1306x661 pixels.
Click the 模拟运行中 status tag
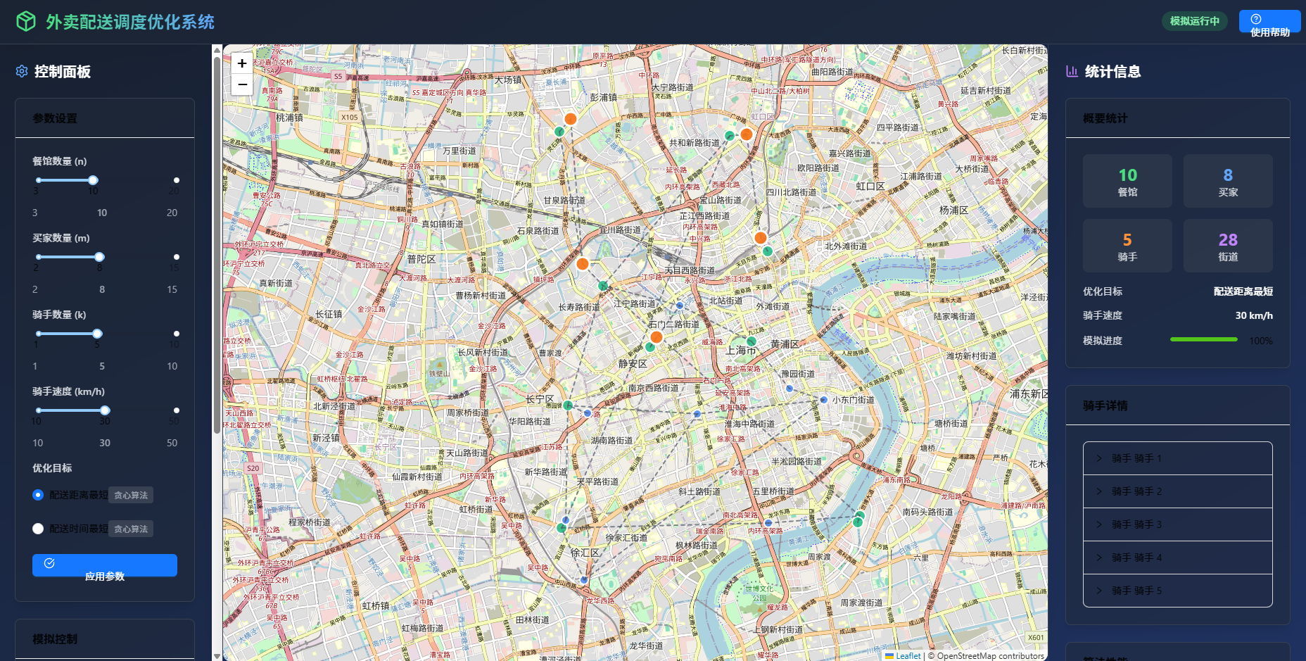coord(1194,21)
